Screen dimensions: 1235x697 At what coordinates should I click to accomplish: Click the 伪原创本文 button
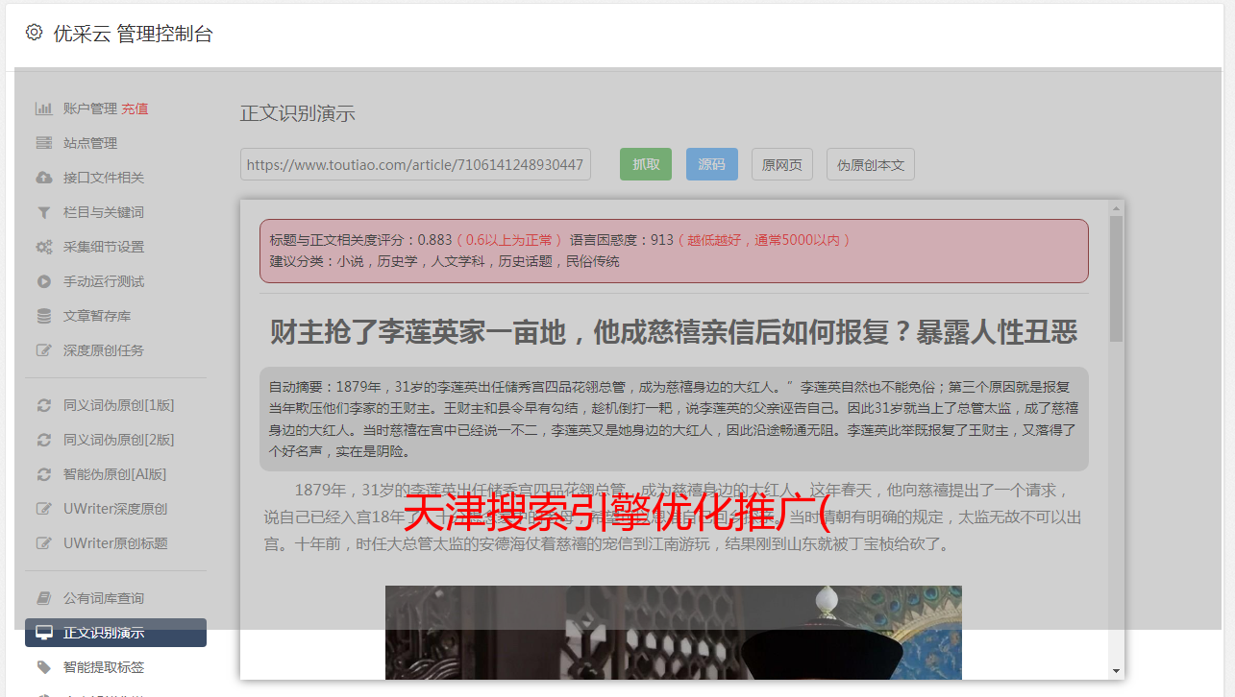pos(871,164)
